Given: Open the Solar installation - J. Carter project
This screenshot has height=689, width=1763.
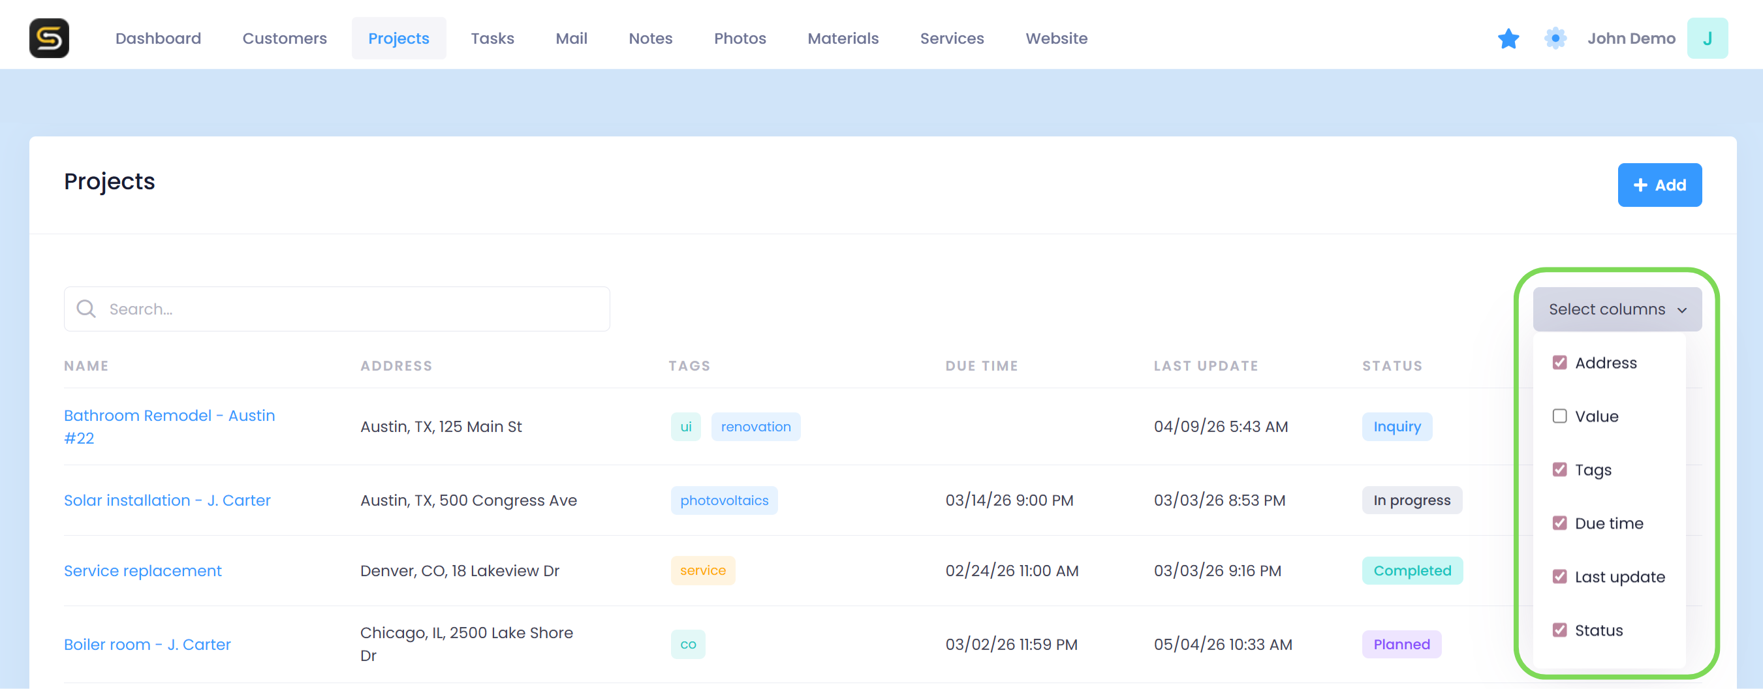Looking at the screenshot, I should click(x=167, y=501).
